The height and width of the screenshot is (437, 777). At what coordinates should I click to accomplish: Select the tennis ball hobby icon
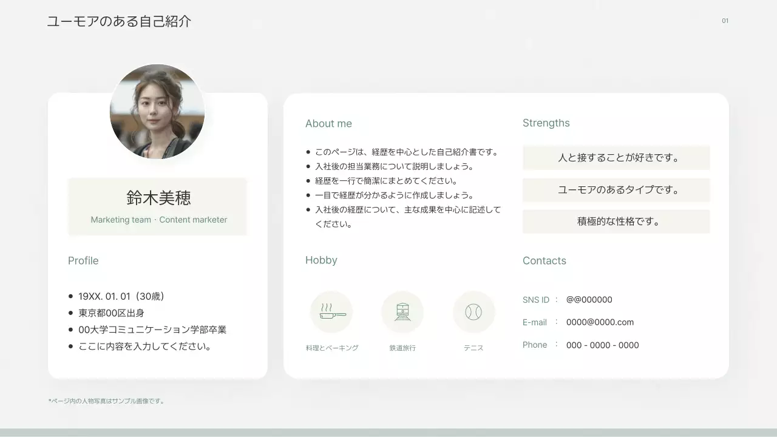point(474,311)
